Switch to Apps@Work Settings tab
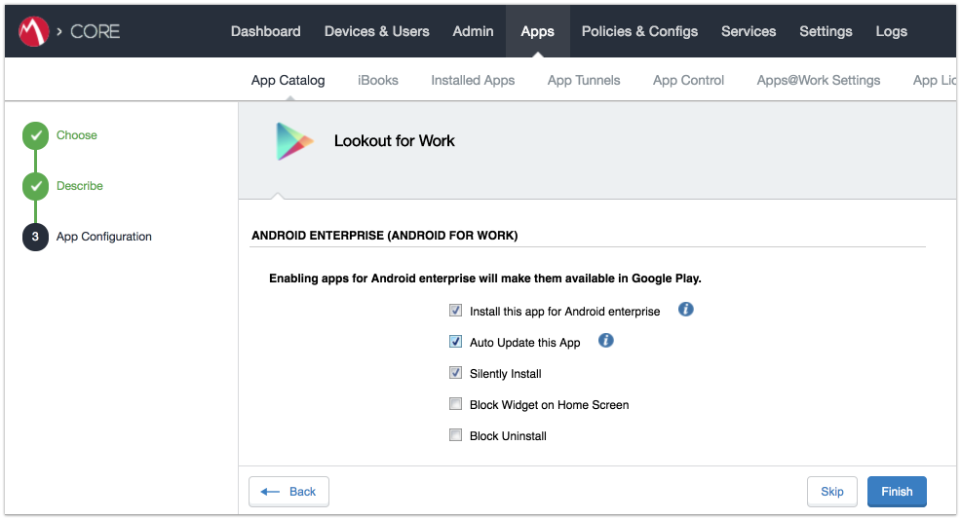The height and width of the screenshot is (520, 961). coord(818,80)
